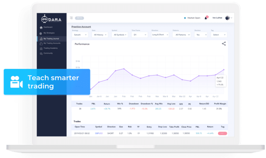
Task: Open the GBPUSD symbol link
Action: coord(99,133)
